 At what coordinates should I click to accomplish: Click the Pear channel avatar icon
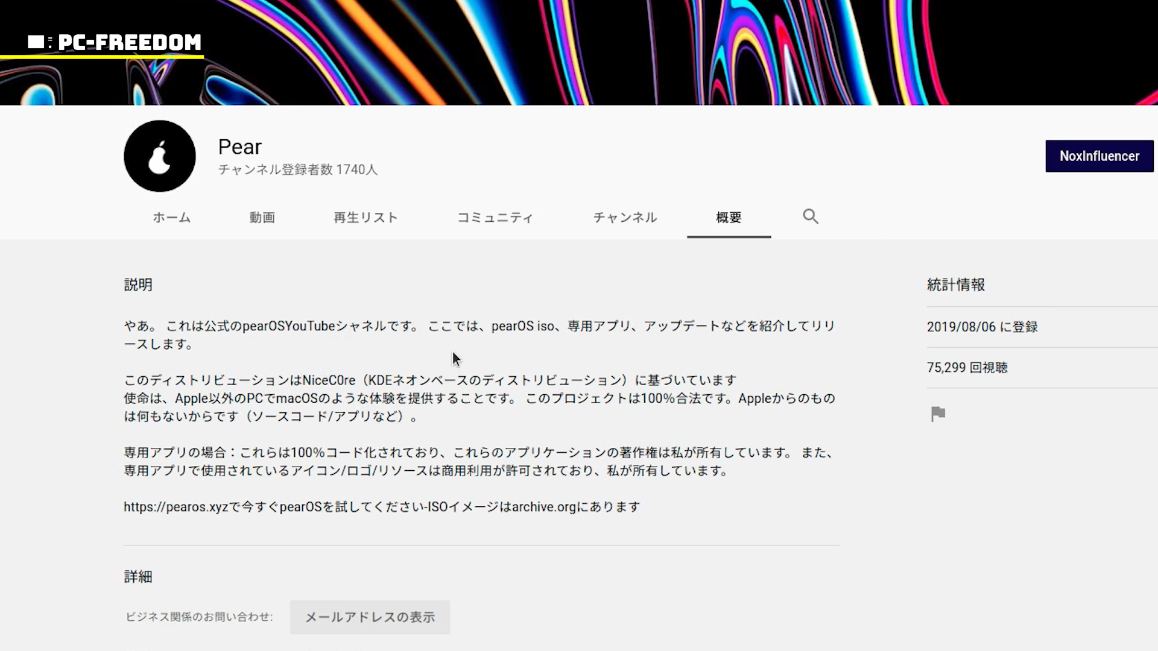click(x=159, y=156)
